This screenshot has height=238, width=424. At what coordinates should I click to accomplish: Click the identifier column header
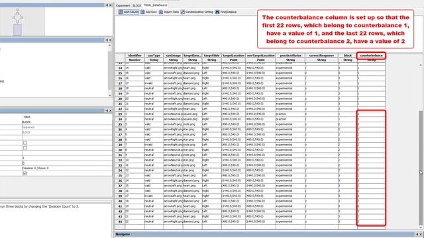pos(134,56)
